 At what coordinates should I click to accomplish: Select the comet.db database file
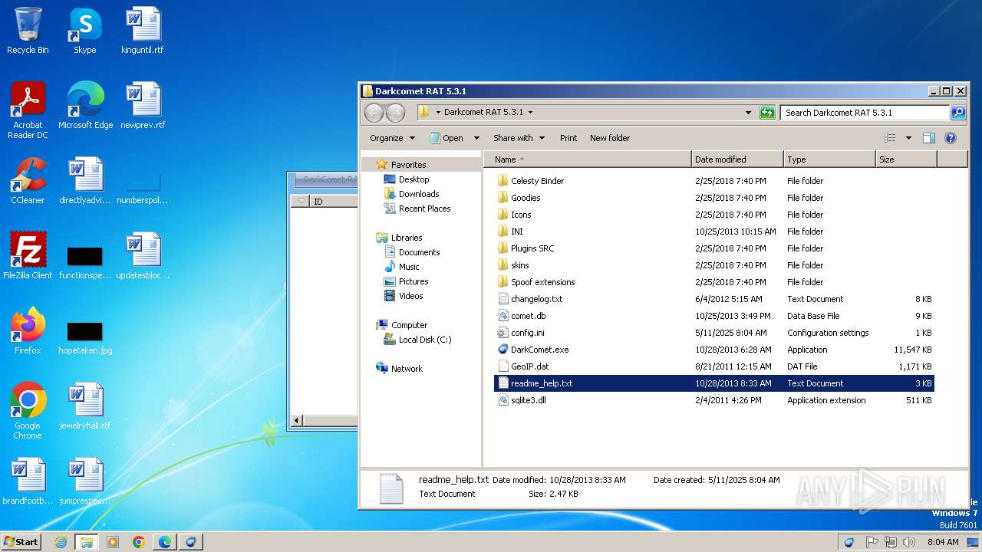pyautogui.click(x=528, y=316)
